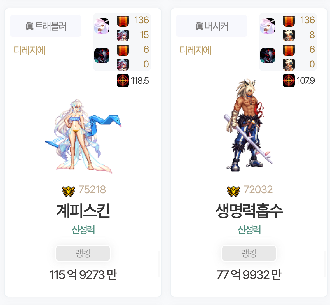Click the 랭킹 button under 계피스킨
This screenshot has height=305, width=330.
[83, 253]
